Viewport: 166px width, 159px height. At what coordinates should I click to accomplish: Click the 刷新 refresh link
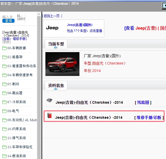[x=6, y=42]
